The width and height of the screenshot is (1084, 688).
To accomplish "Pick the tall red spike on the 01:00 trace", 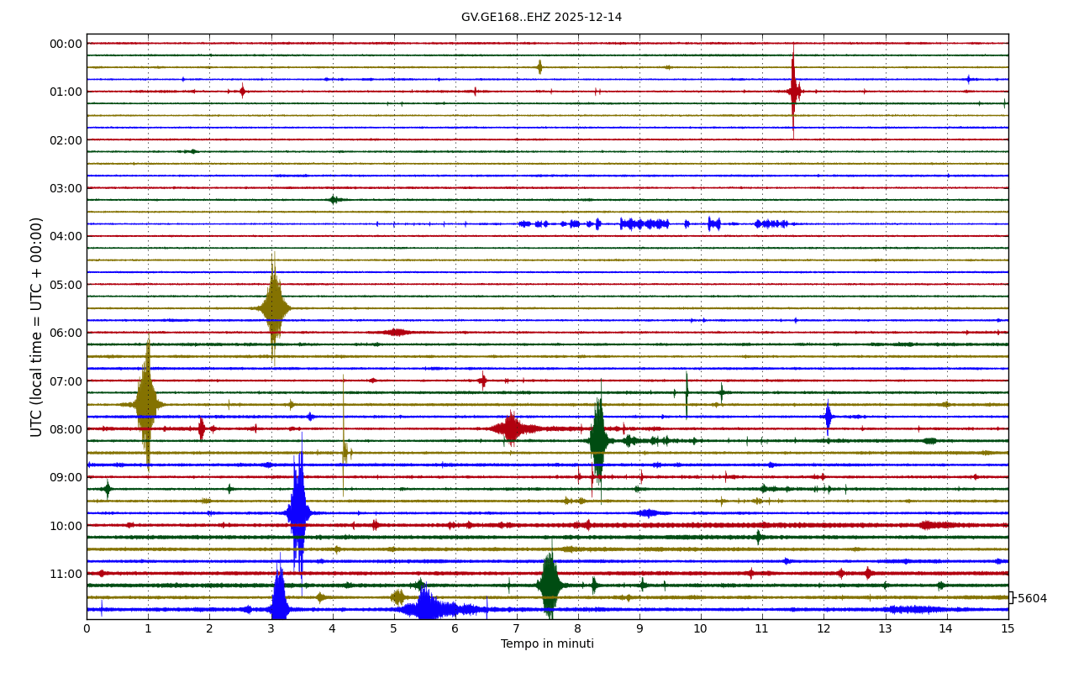I will point(793,91).
